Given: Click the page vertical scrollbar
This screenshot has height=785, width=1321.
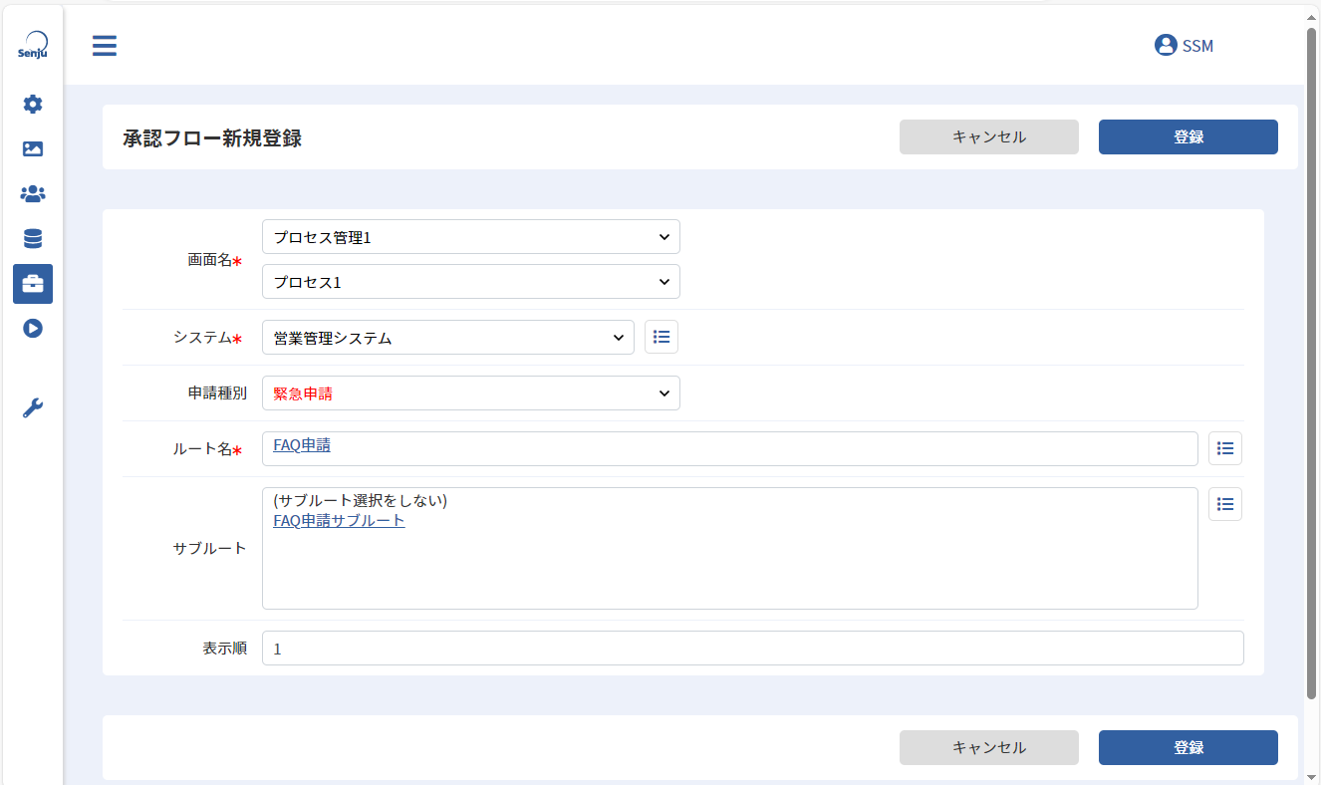Looking at the screenshot, I should [x=1312, y=364].
